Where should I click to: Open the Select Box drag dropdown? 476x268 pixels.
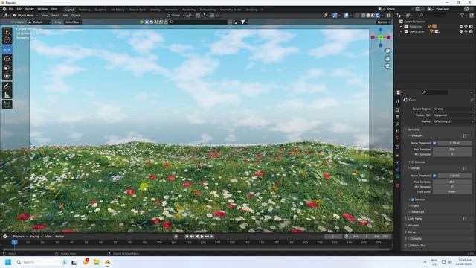[x=73, y=22]
